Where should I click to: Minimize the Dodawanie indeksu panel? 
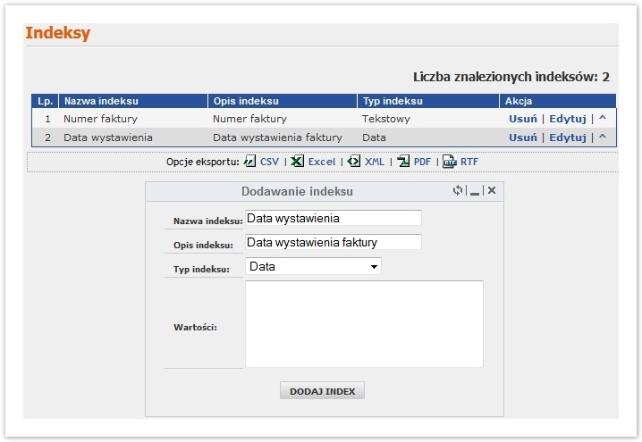click(475, 191)
